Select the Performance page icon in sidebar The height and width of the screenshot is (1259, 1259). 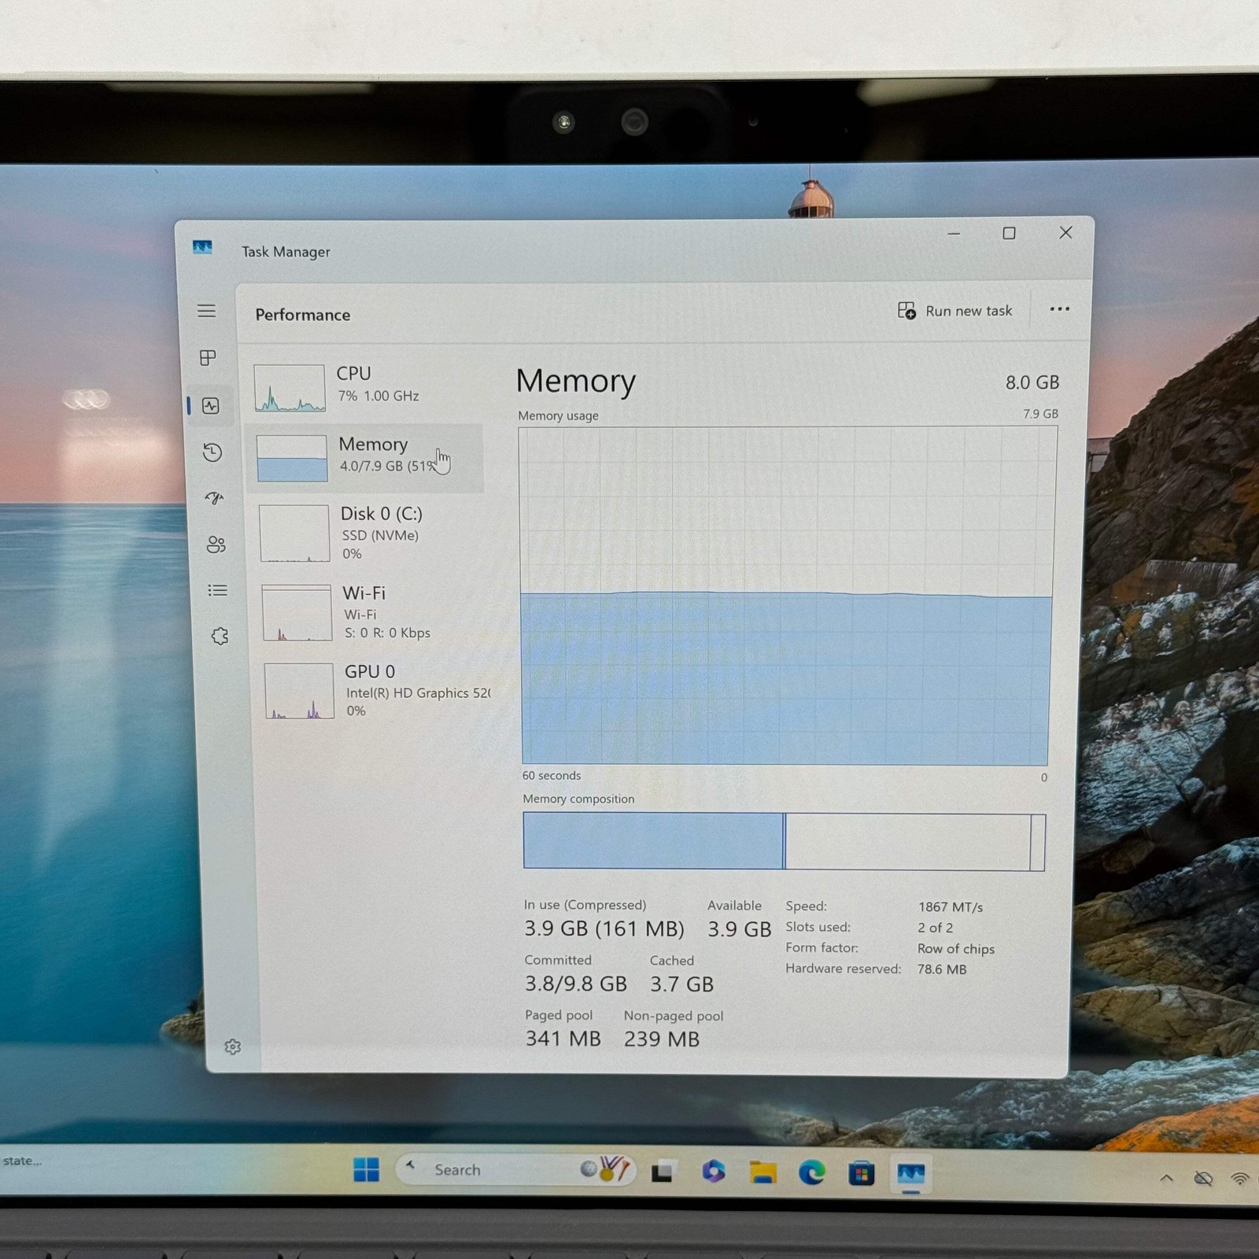click(210, 405)
